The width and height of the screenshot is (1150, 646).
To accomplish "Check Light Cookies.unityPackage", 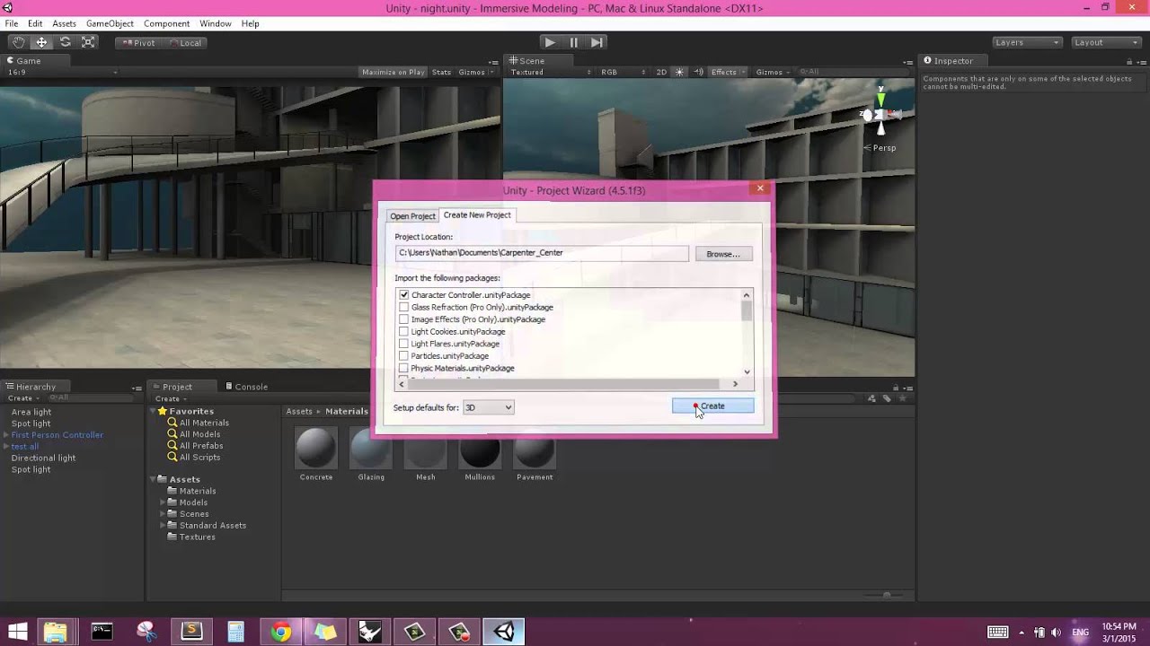I will (403, 332).
